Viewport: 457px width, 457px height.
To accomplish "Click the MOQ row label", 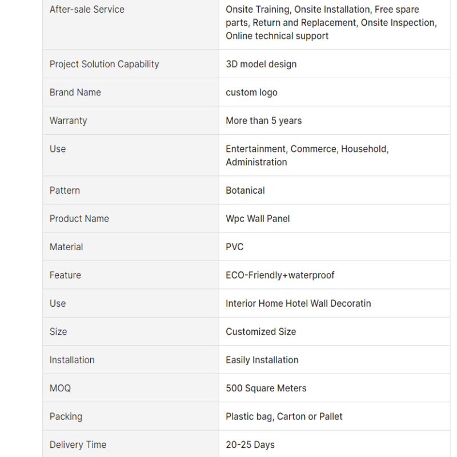I will coord(60,388).
